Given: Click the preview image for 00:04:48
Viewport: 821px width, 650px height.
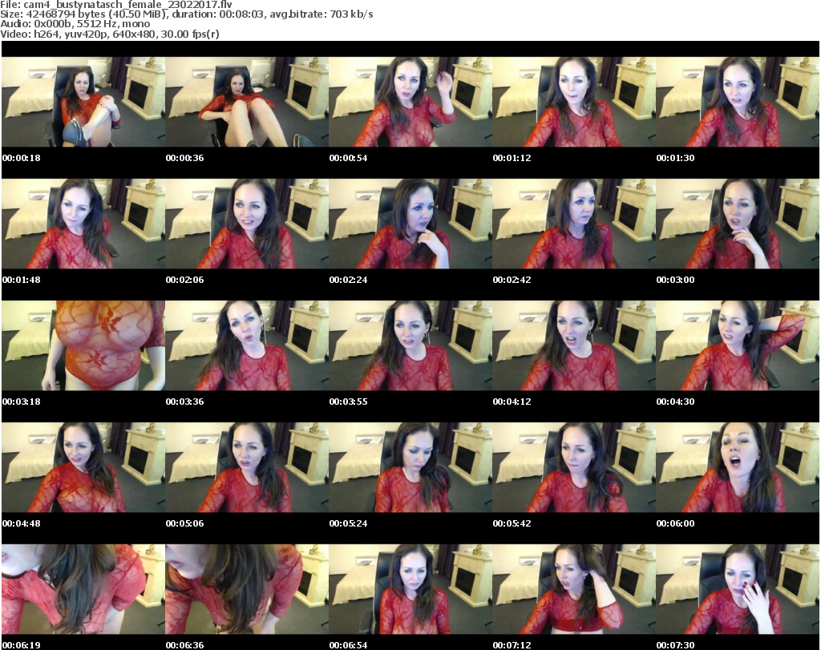Looking at the screenshot, I should pos(83,467).
